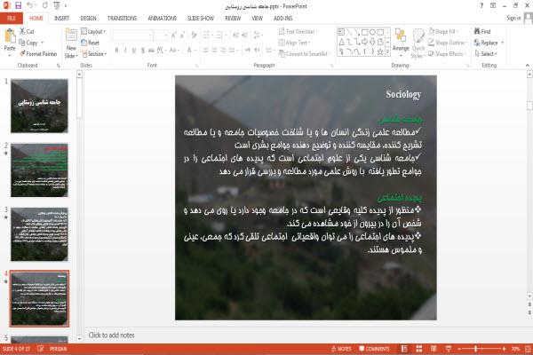Image resolution: width=533 pixels, height=355 pixels.
Task: Open font size combo box
Action: pos(161,35)
